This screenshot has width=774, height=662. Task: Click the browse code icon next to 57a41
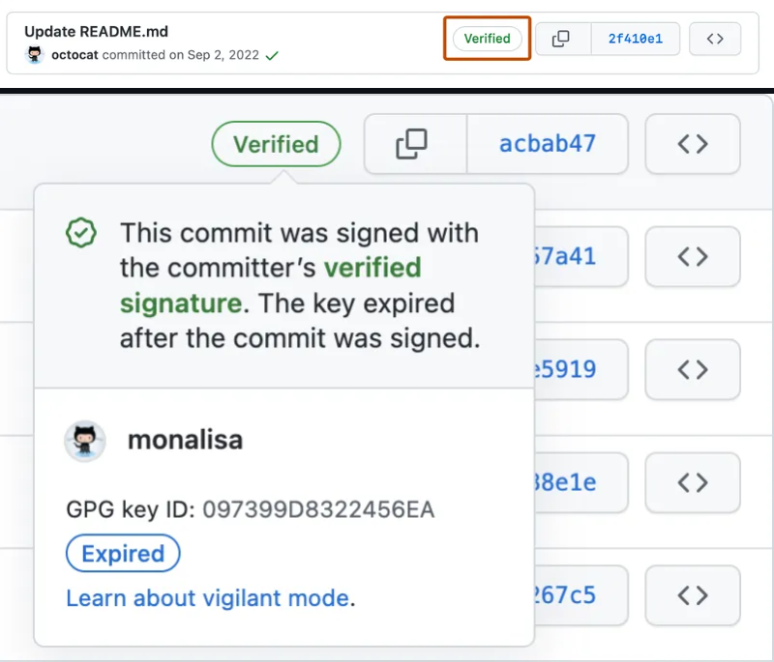(693, 256)
